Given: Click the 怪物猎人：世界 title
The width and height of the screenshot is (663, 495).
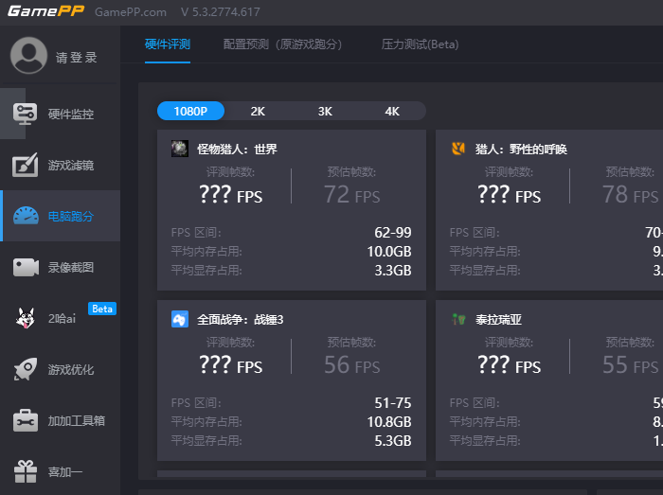Looking at the screenshot, I should coord(237,150).
